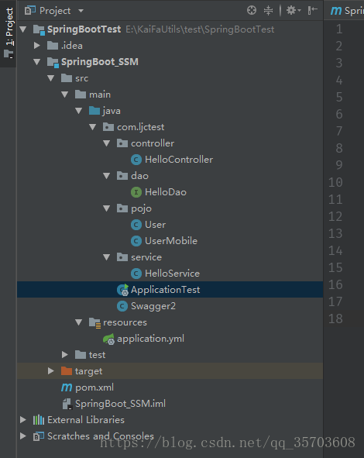Collapse the SpringBoot_SSM module arrow
The width and height of the screenshot is (364, 458).
point(36,62)
